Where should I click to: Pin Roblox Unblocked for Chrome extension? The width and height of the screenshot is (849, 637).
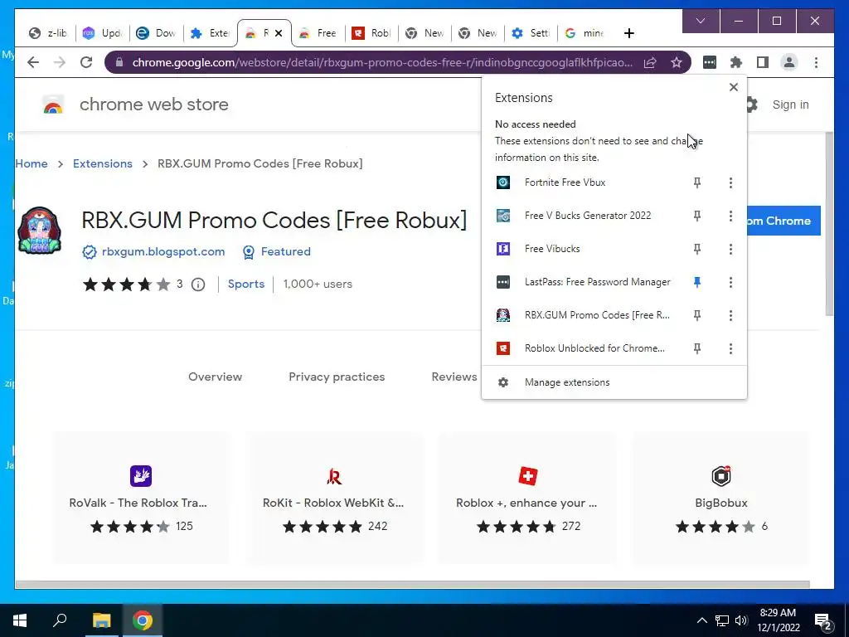pyautogui.click(x=697, y=348)
